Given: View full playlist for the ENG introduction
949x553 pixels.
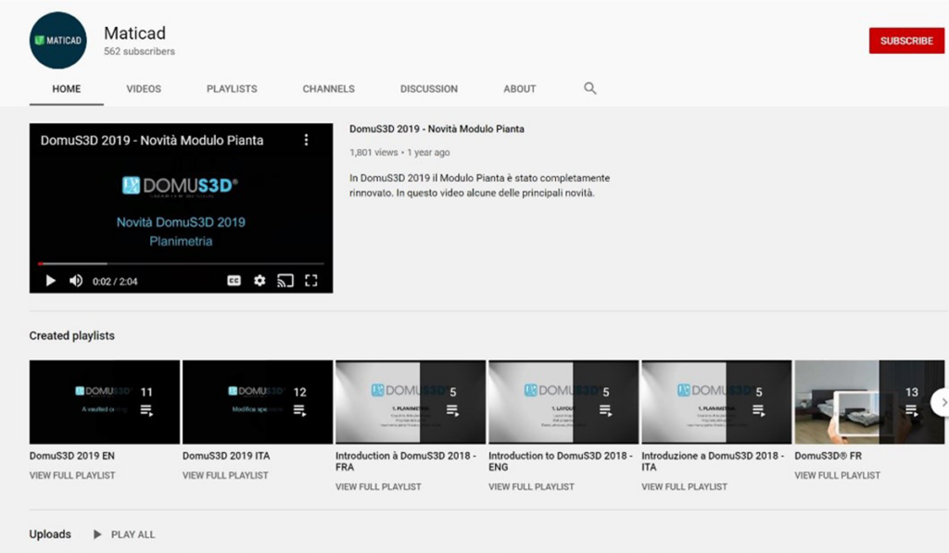Looking at the screenshot, I should click(531, 486).
